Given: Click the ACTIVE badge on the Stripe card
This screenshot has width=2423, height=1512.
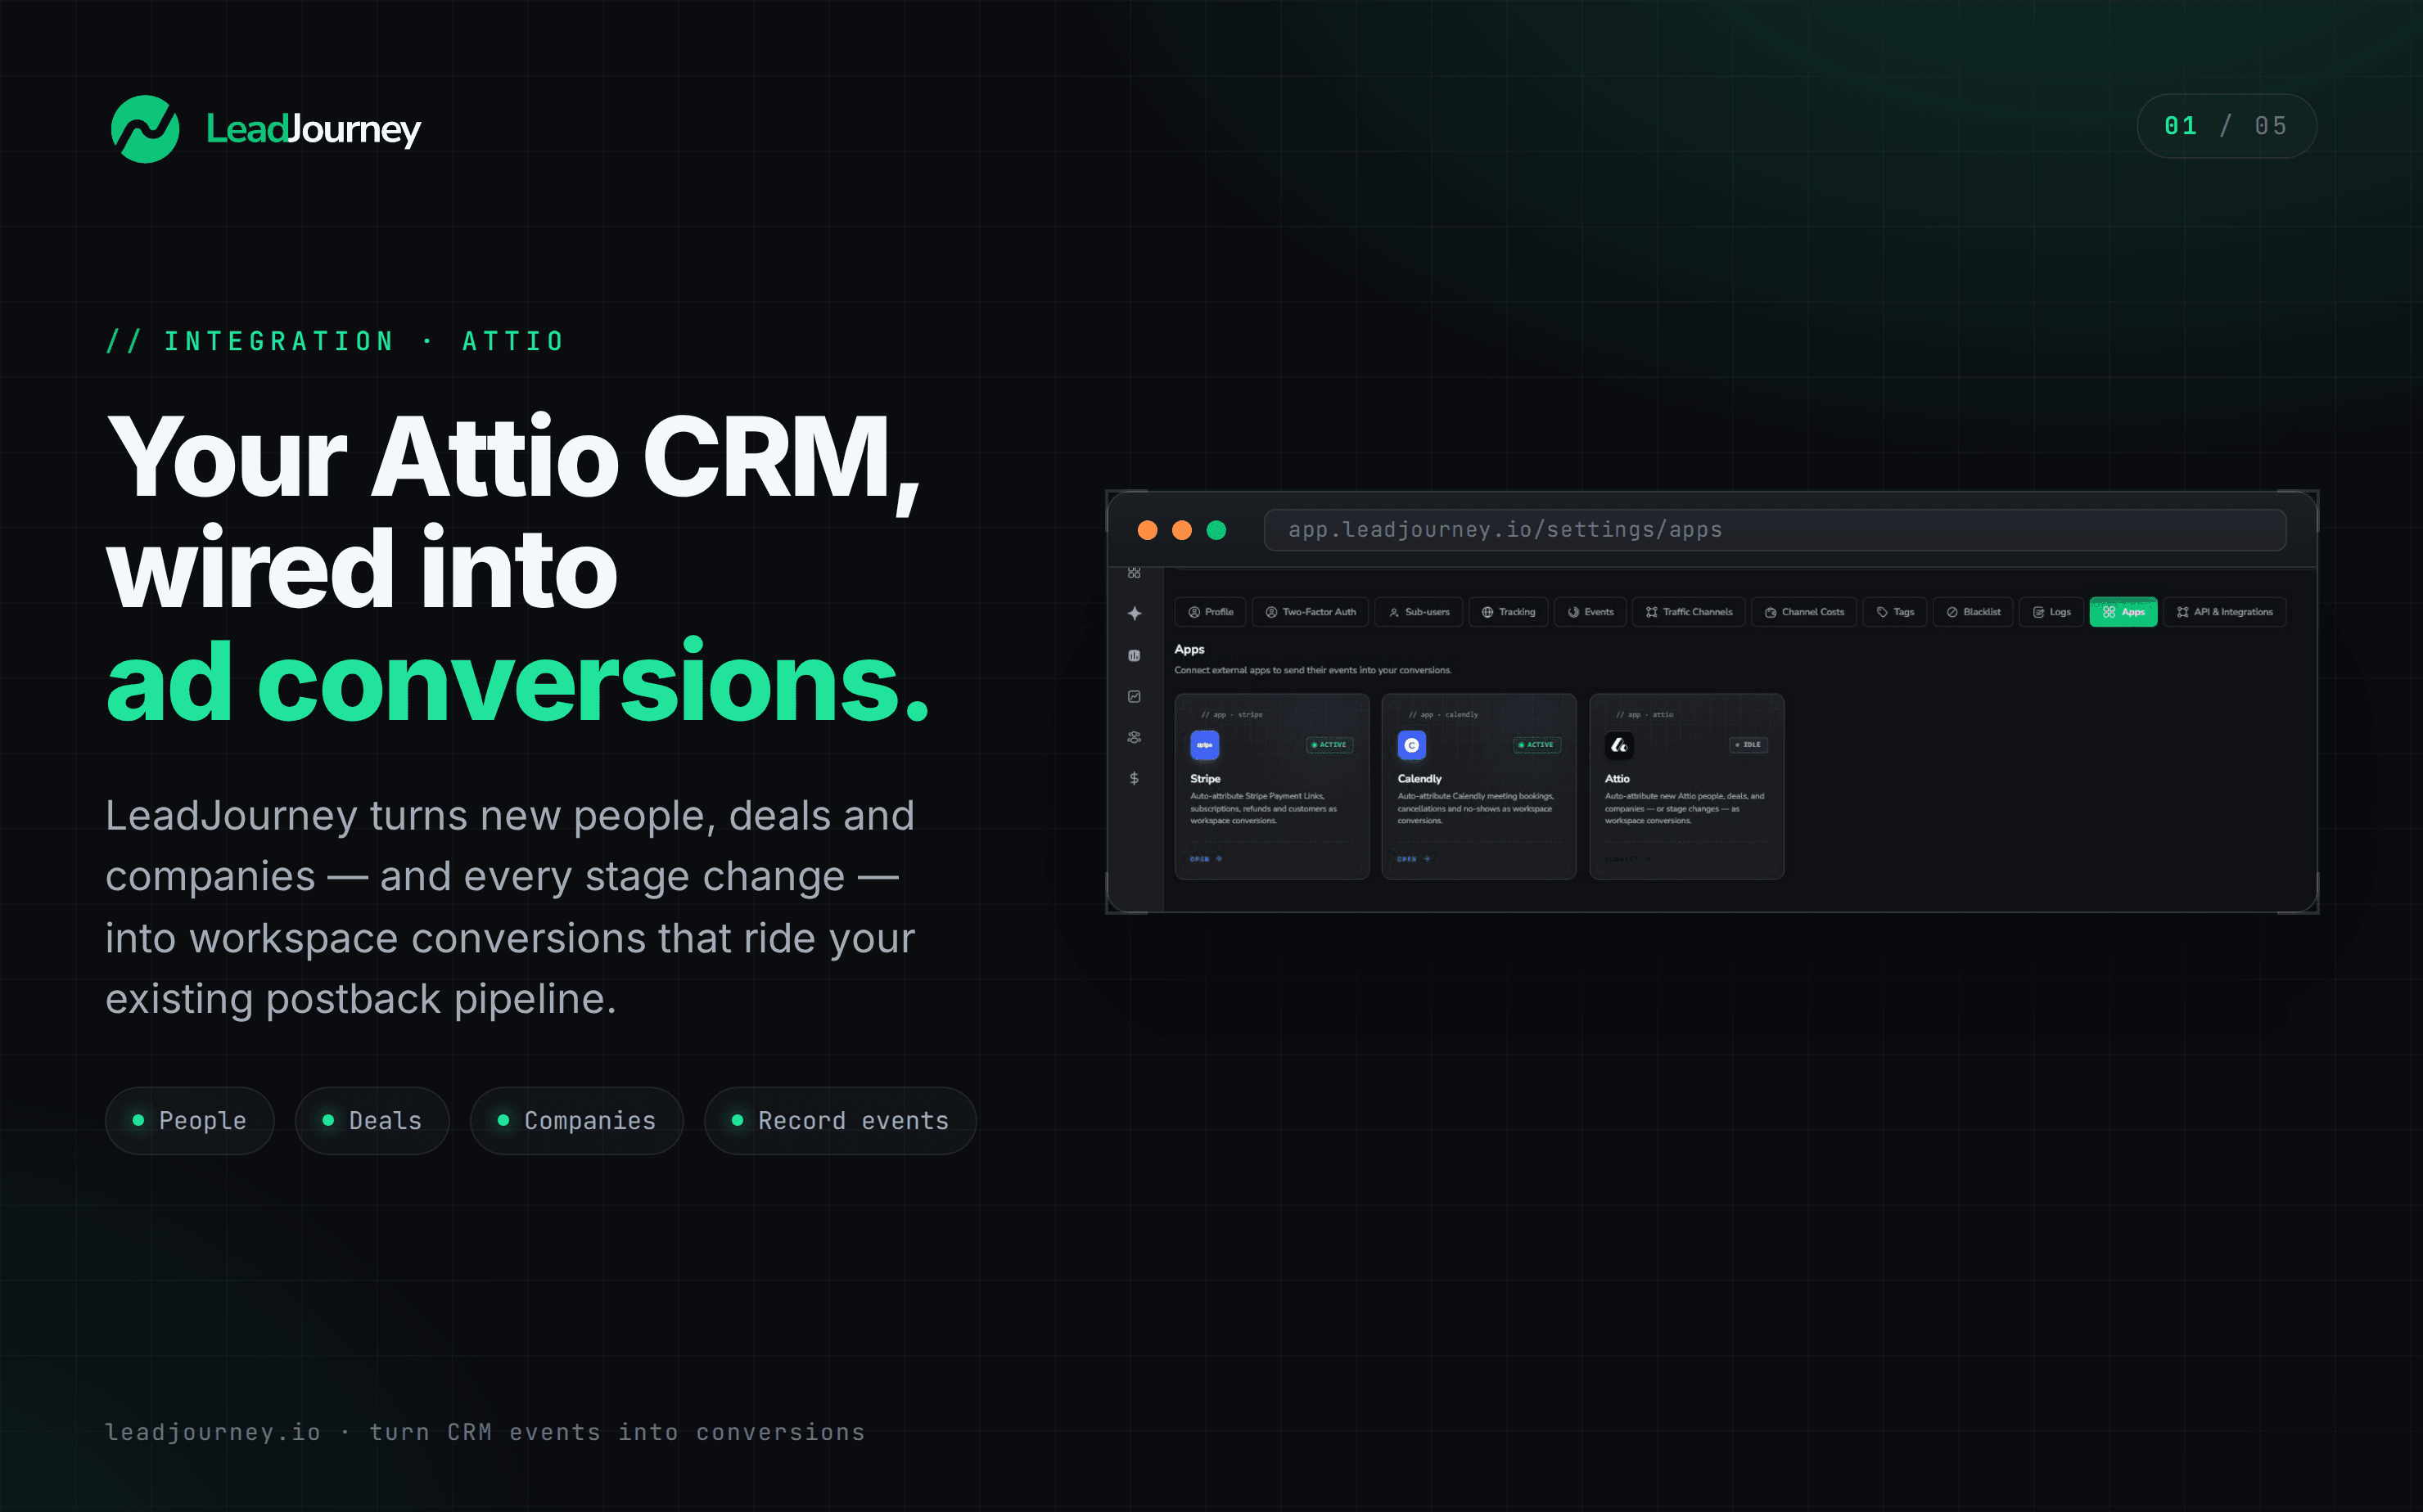Looking at the screenshot, I should (1329, 745).
